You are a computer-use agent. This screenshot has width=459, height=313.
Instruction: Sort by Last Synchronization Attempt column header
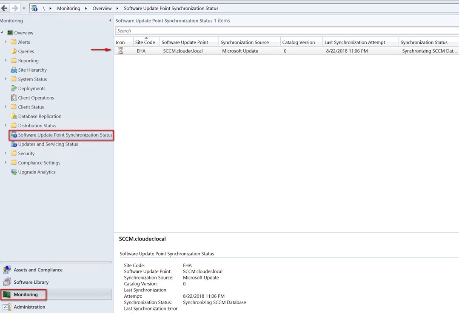click(x=361, y=42)
